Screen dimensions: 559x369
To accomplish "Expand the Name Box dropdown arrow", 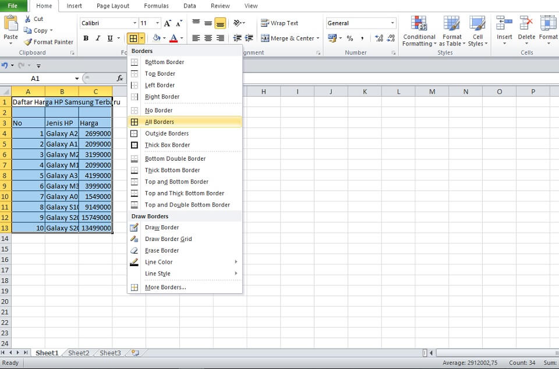I will coord(77,79).
